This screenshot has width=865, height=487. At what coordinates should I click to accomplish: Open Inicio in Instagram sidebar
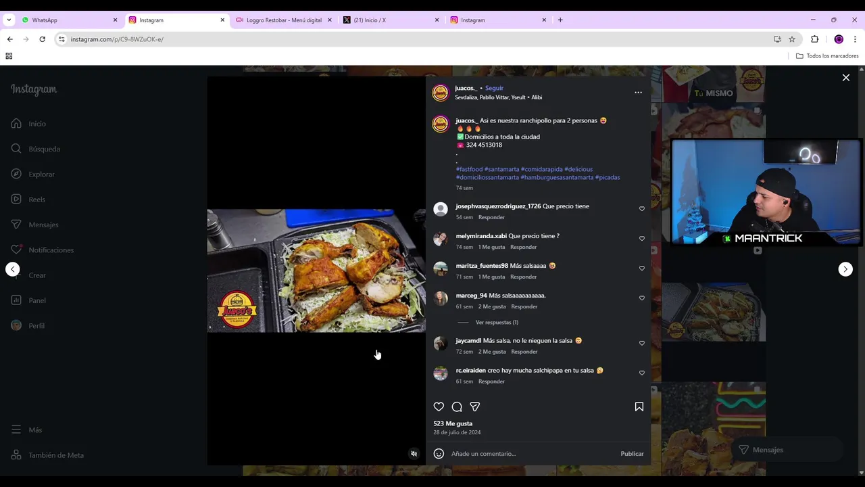28,124
